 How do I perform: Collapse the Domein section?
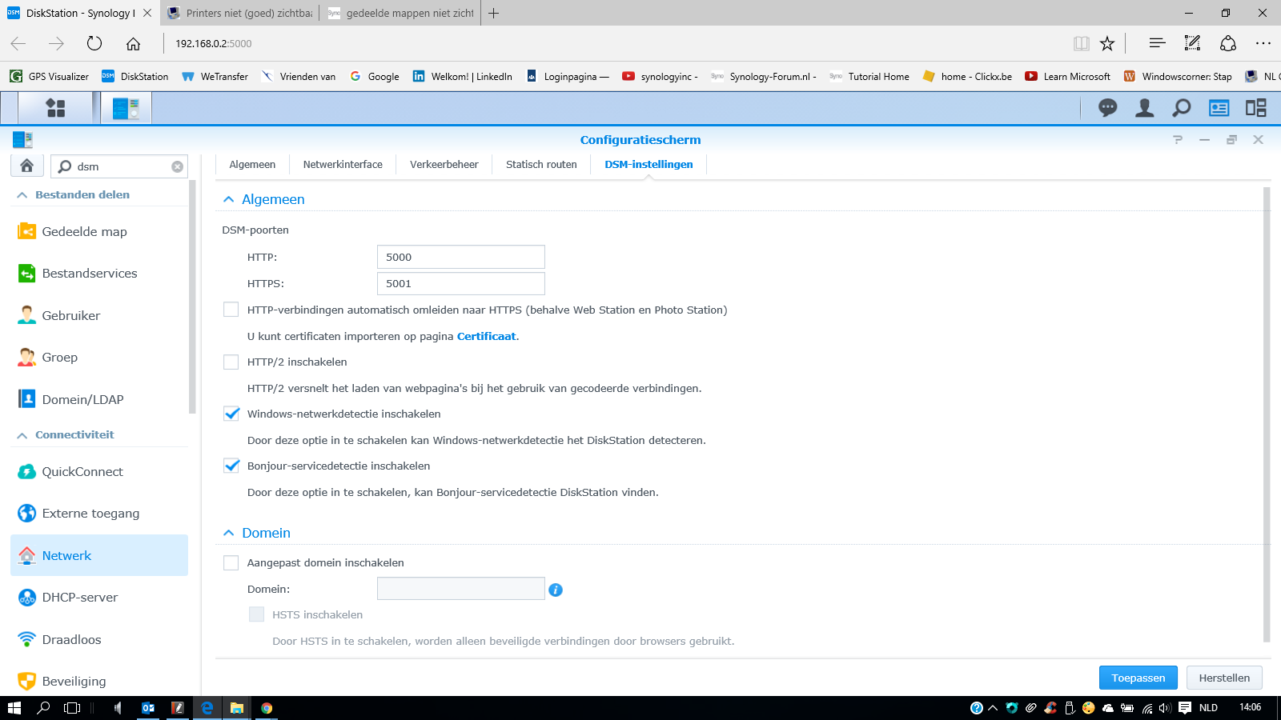click(229, 533)
